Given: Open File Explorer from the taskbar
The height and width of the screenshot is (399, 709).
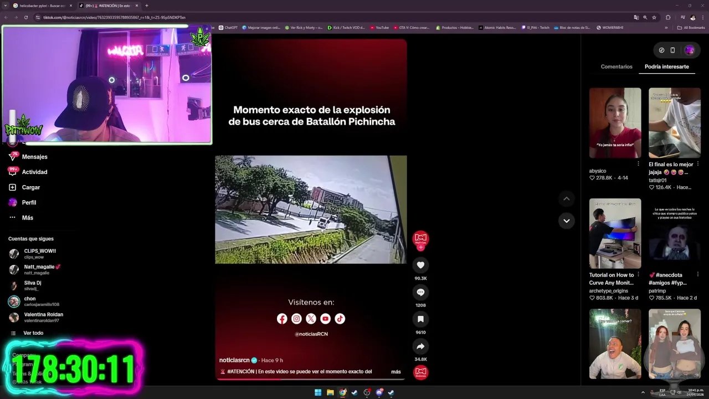Looking at the screenshot, I should click(330, 392).
